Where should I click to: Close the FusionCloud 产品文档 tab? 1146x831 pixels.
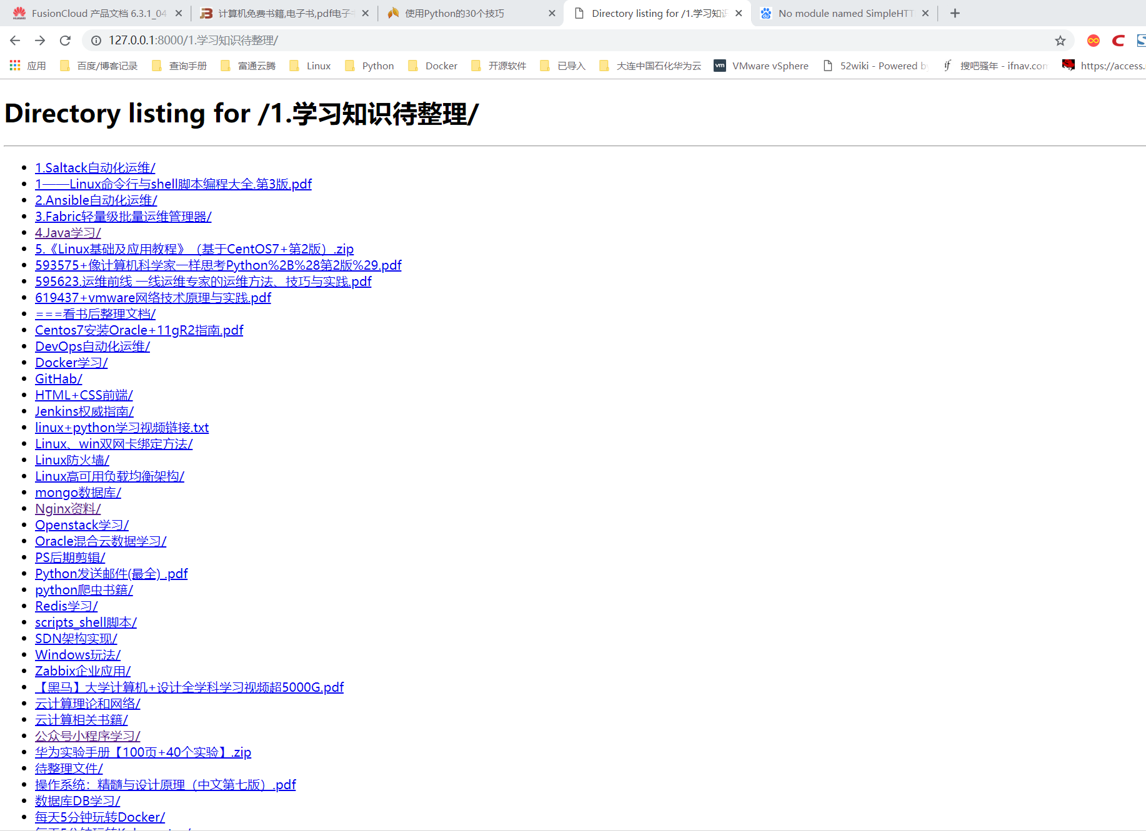[179, 13]
